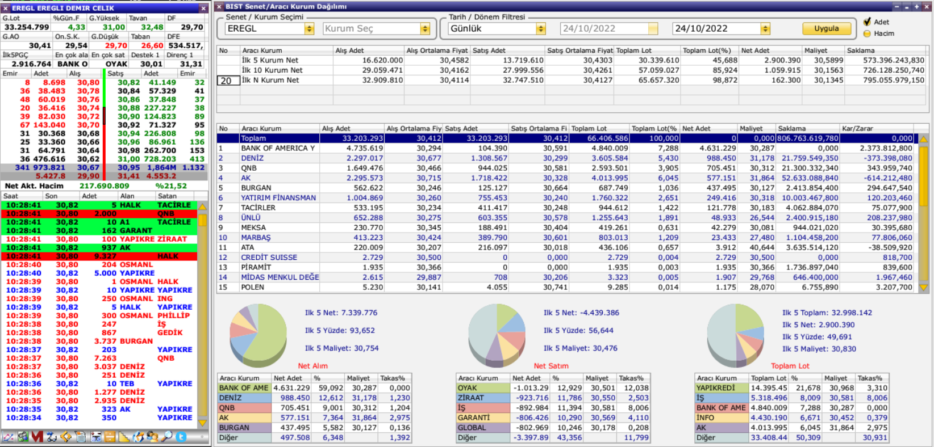The width and height of the screenshot is (934, 447).
Task: Expand the EREGL stock selector dropdown
Action: coord(310,29)
